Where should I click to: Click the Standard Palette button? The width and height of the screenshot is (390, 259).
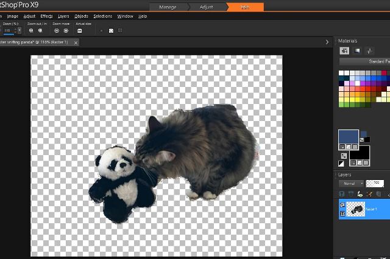coord(364,61)
